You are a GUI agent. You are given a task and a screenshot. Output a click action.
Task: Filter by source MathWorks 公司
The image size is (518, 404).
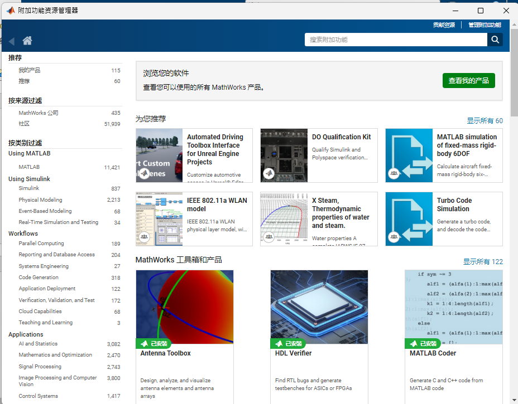pyautogui.click(x=39, y=113)
